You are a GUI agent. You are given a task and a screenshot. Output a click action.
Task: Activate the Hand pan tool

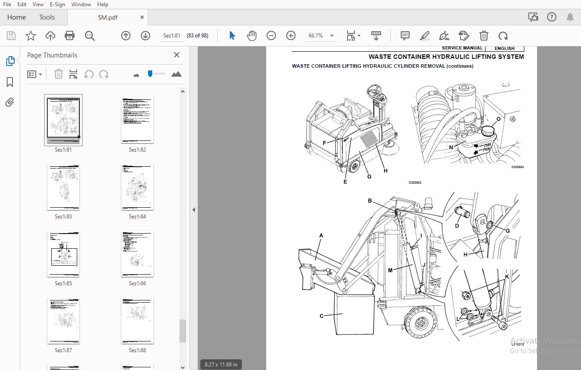[x=252, y=36]
